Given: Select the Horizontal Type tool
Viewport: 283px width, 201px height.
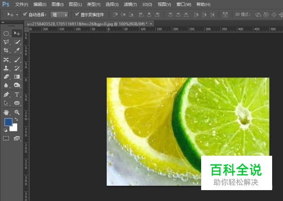Looking at the screenshot, I should [17, 94].
